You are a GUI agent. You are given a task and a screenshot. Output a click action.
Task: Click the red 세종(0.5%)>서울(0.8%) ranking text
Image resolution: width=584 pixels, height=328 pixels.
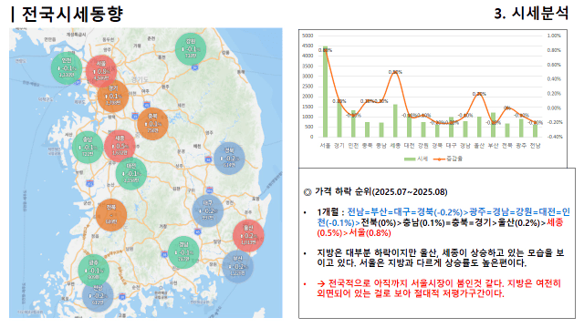(440, 228)
